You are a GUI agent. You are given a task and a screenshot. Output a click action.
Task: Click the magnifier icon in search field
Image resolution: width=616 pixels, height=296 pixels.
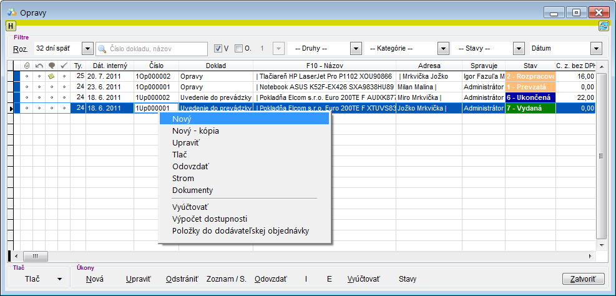point(102,49)
